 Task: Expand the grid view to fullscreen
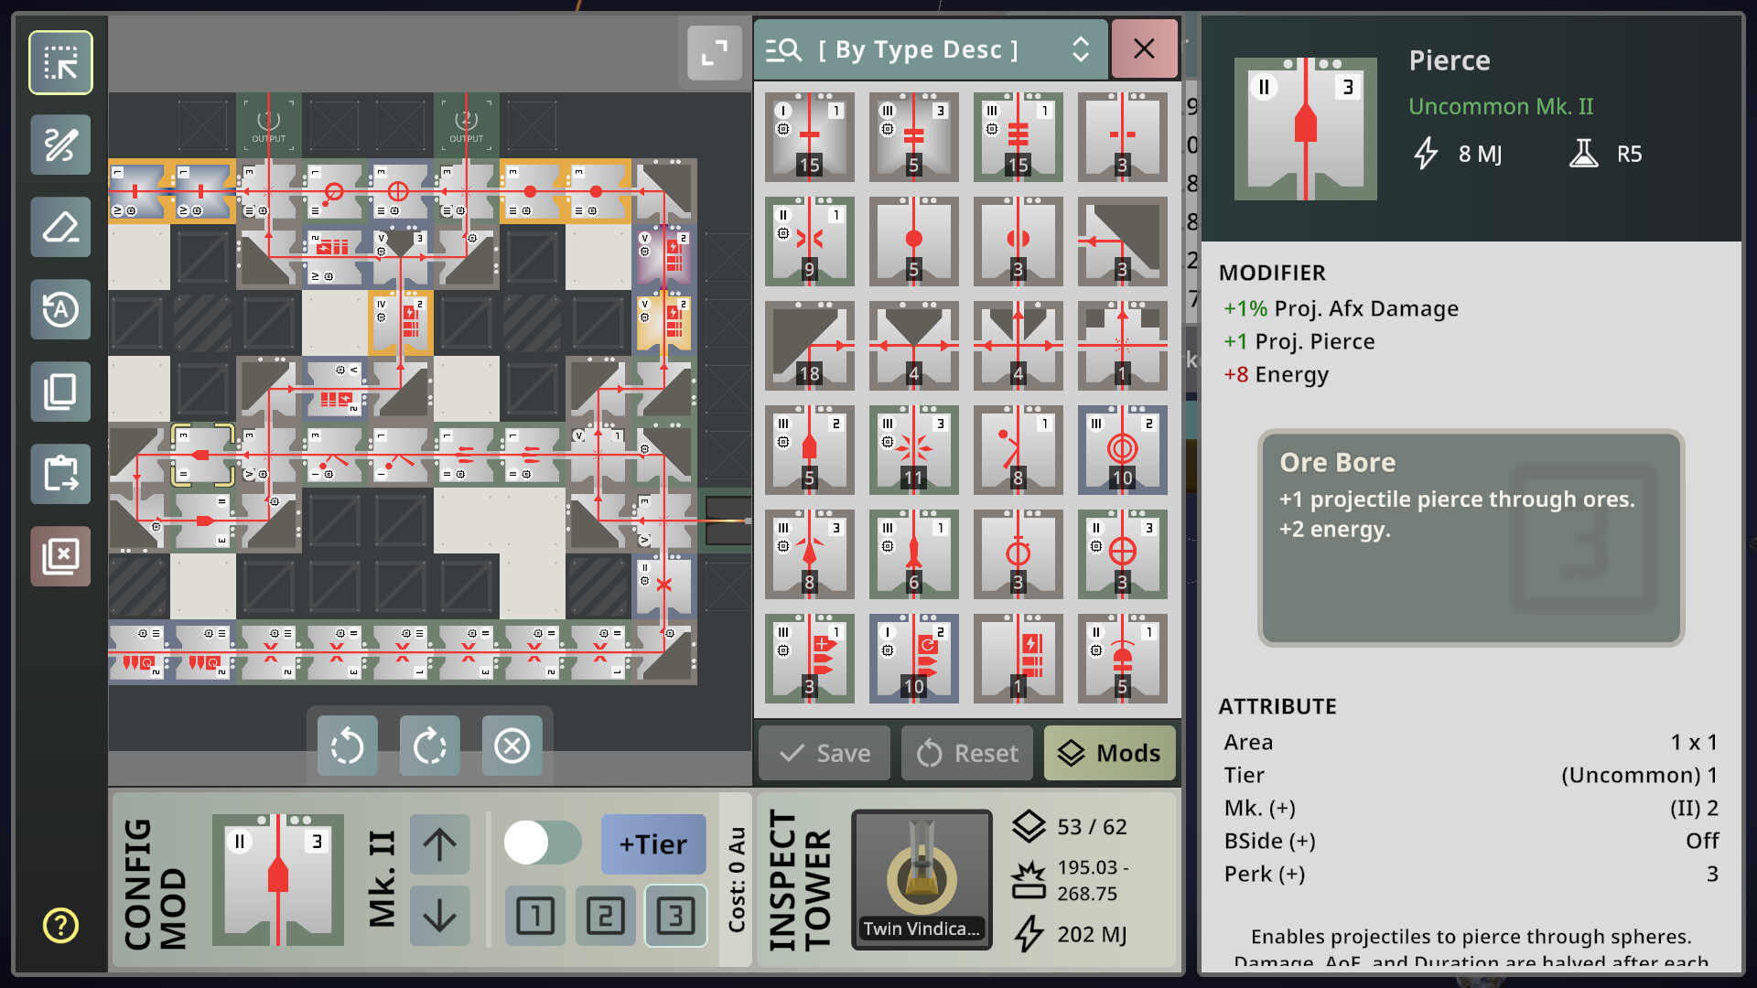(715, 53)
